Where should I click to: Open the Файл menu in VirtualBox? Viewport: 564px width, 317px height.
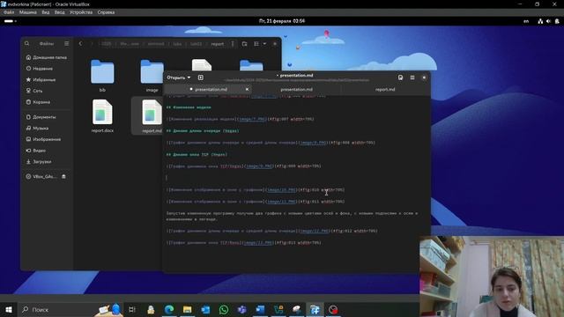pos(9,12)
